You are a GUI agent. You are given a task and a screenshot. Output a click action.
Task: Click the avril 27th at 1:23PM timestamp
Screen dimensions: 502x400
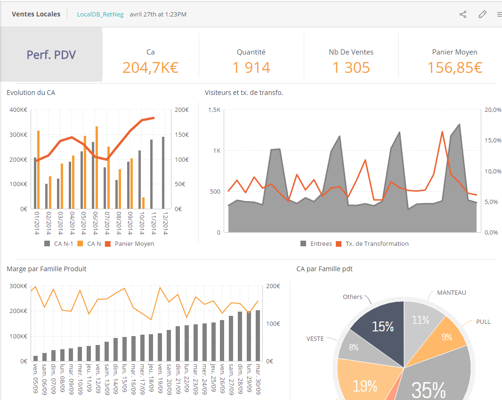coord(158,15)
